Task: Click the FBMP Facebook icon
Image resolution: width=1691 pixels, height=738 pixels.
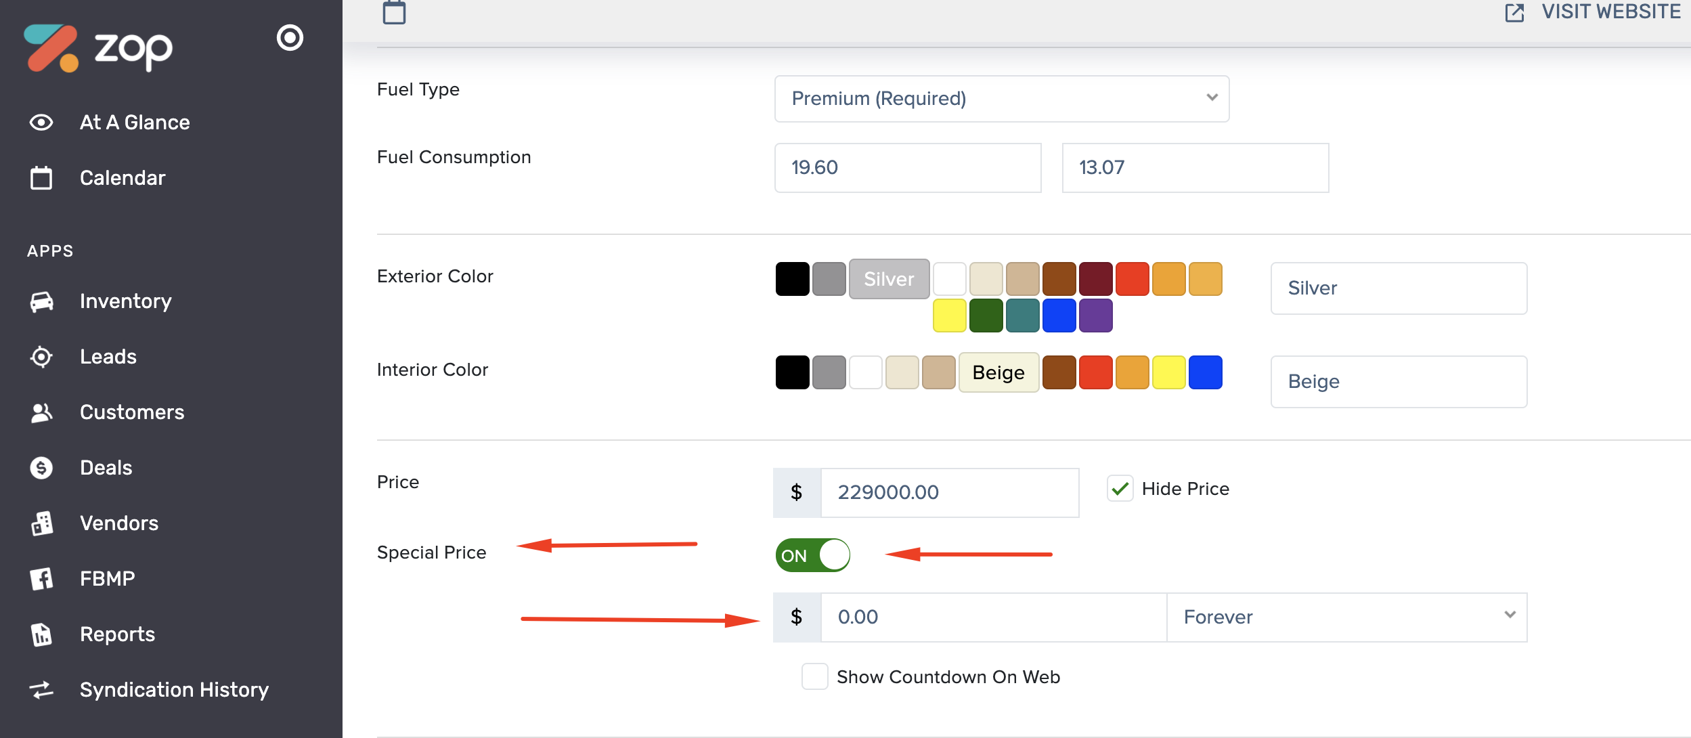Action: 41,579
